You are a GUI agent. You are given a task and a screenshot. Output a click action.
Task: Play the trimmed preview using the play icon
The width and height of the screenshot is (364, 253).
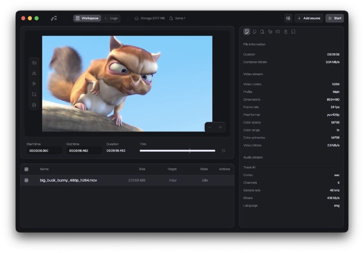(x=223, y=151)
